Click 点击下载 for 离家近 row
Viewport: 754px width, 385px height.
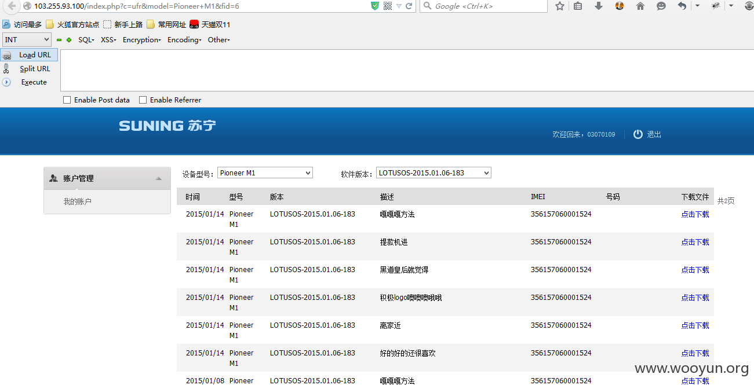(x=695, y=325)
